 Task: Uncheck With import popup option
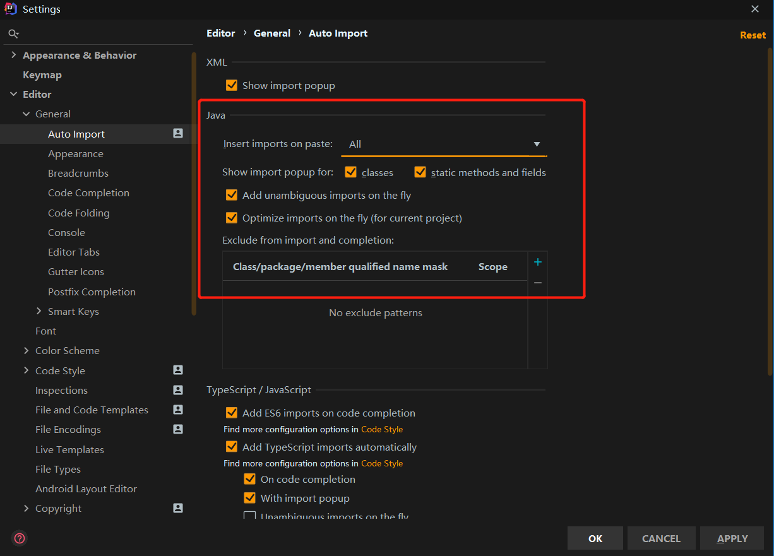[250, 498]
